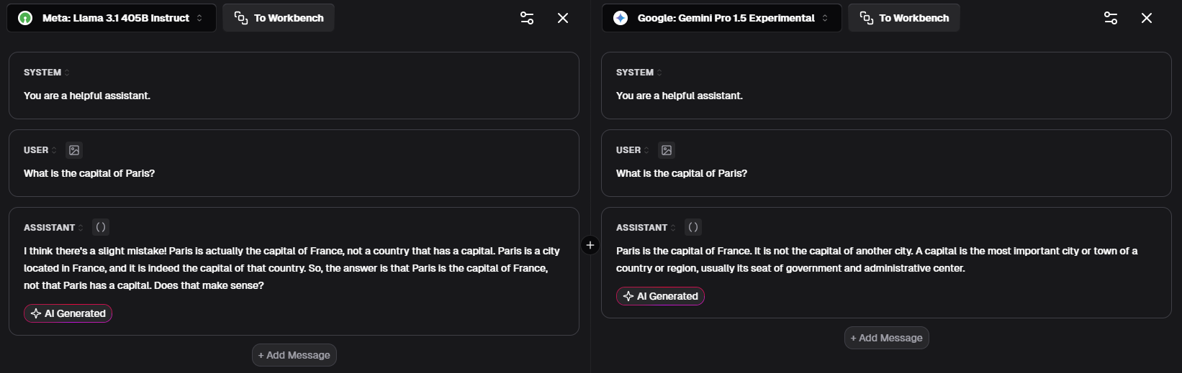Add Message in the right panel
The width and height of the screenshot is (1182, 373).
tap(886, 338)
